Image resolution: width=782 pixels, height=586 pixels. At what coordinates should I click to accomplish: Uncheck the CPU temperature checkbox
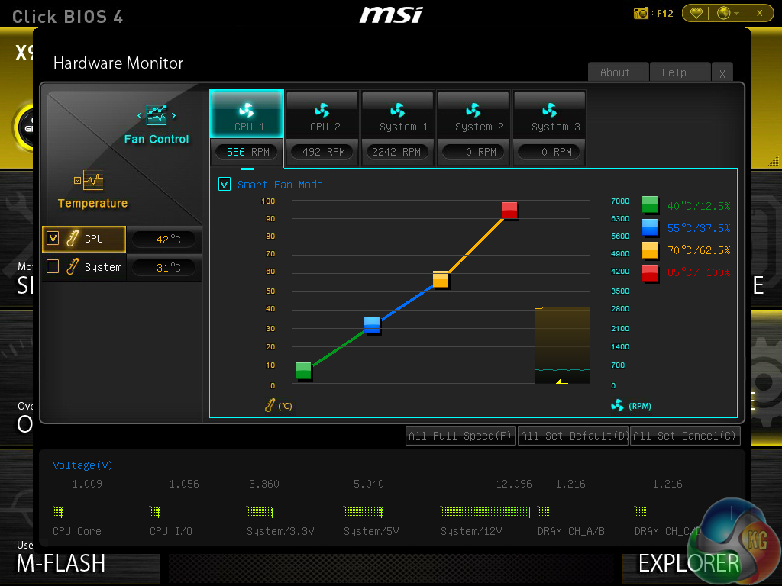pos(53,238)
